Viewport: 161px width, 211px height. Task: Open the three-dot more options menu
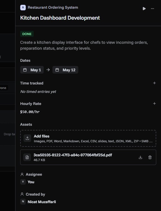pyautogui.click(x=152, y=9)
